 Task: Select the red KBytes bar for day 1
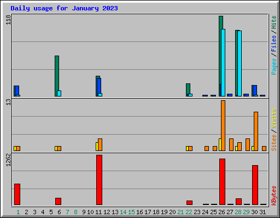17,194
